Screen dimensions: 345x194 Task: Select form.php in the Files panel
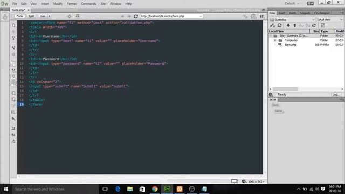(x=291, y=45)
